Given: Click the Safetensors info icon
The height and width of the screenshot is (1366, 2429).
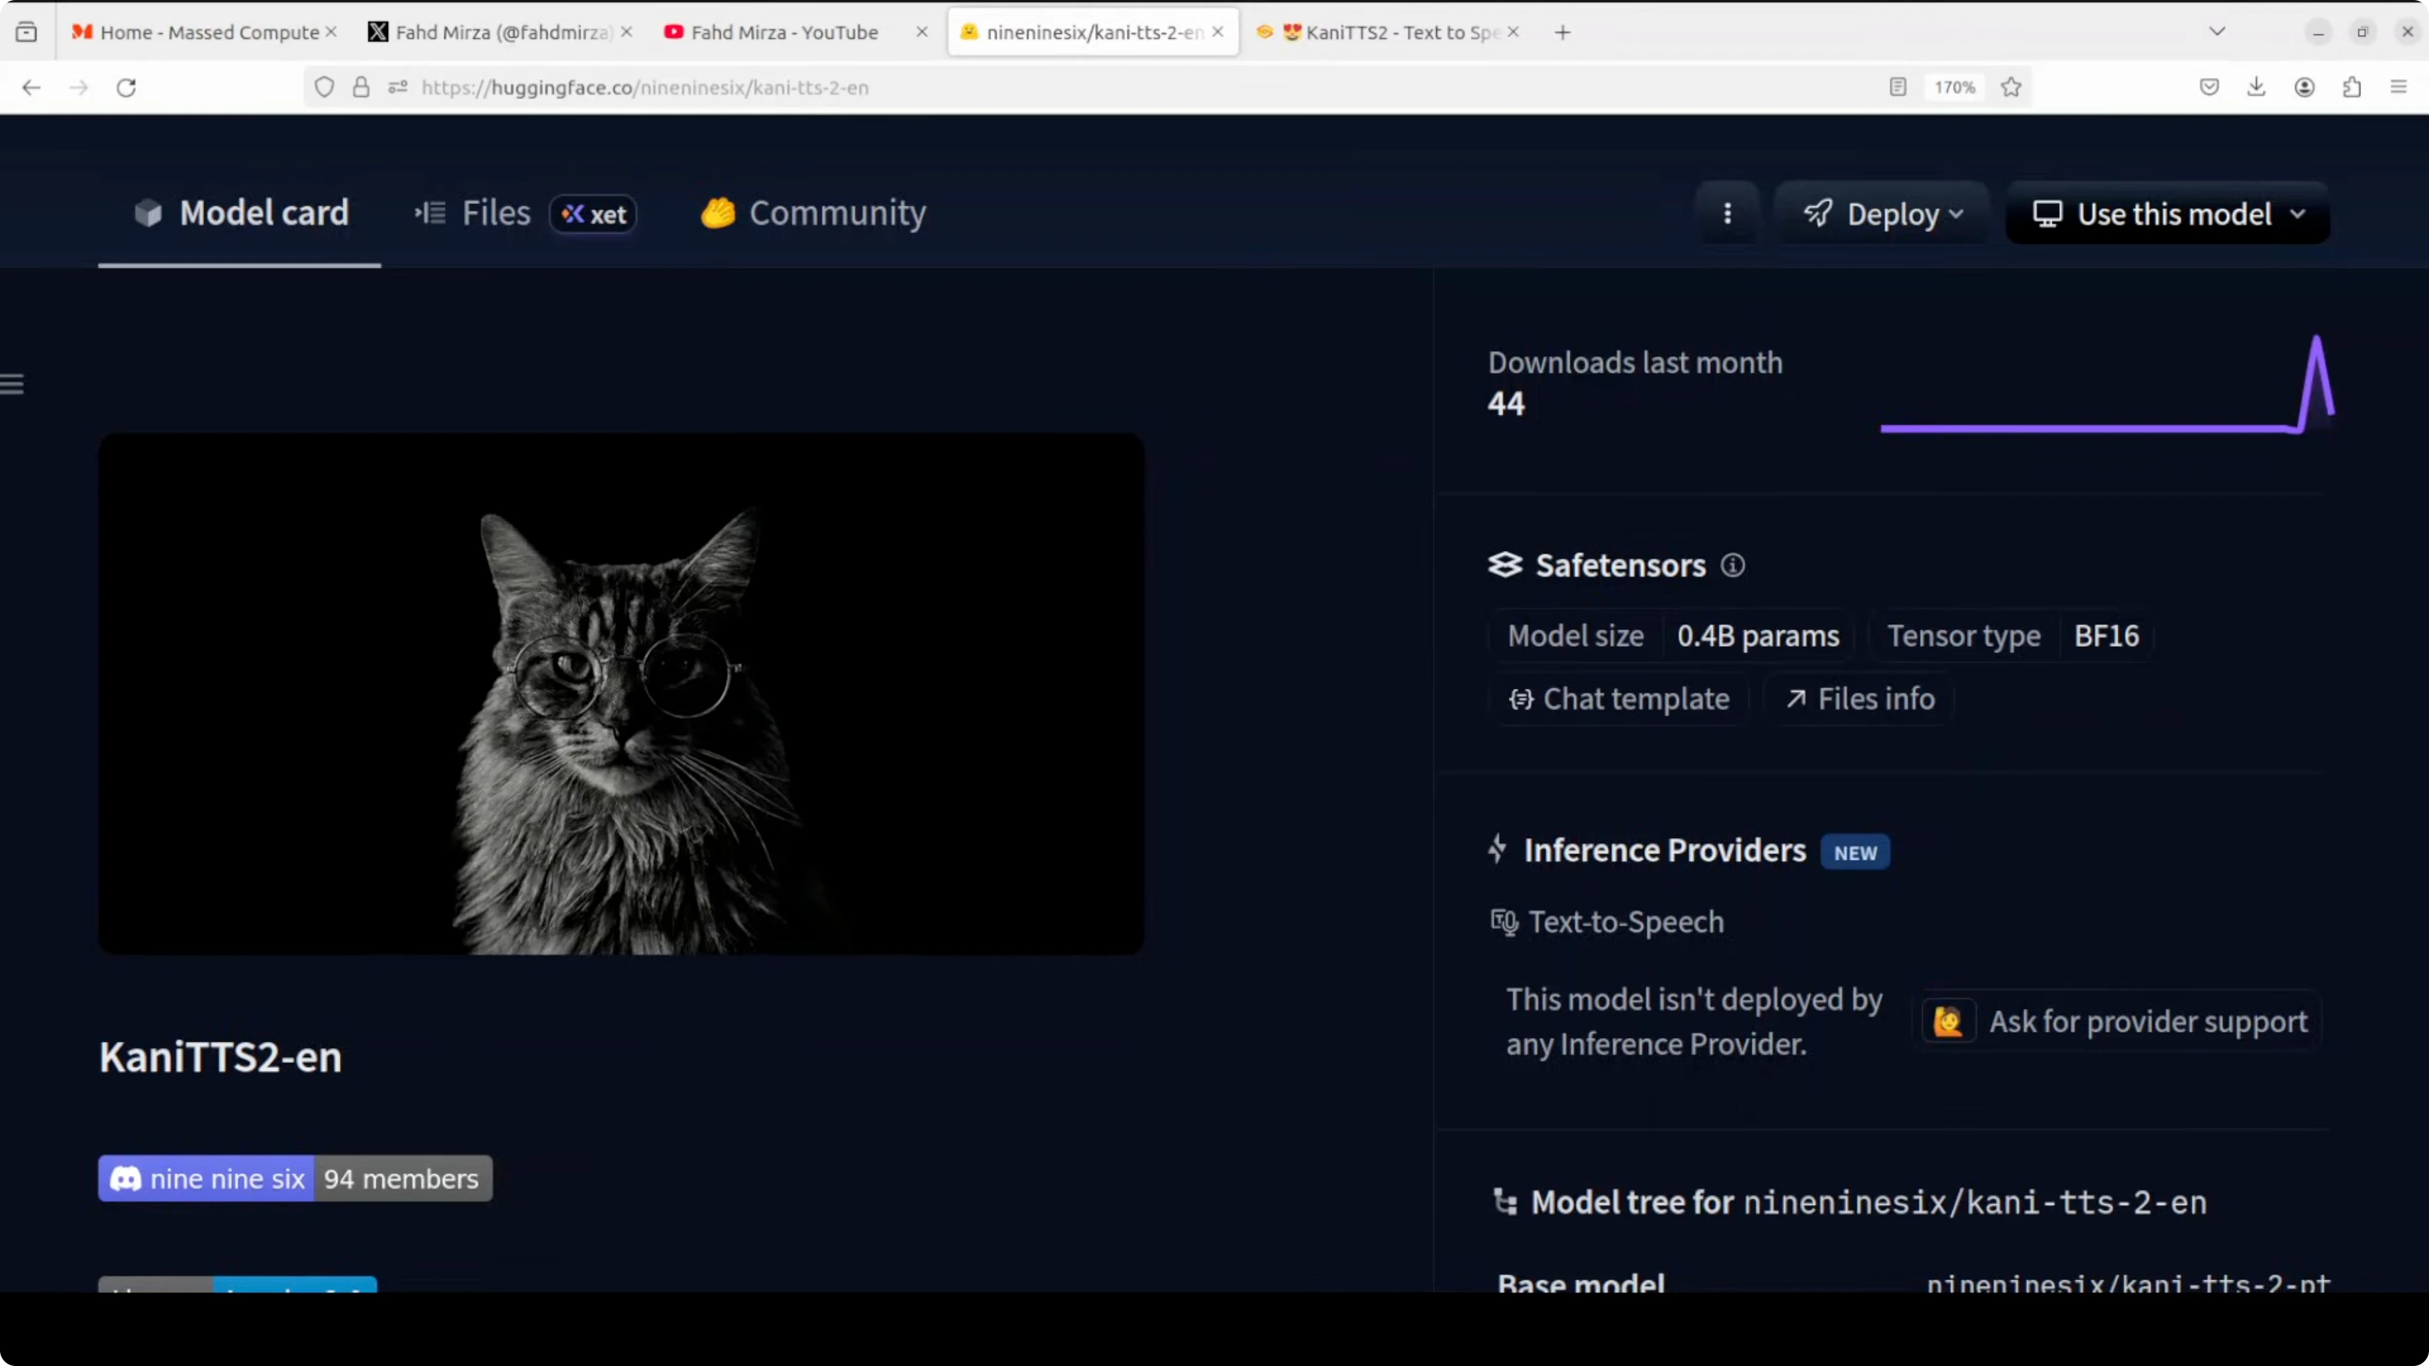Looking at the screenshot, I should [1732, 566].
